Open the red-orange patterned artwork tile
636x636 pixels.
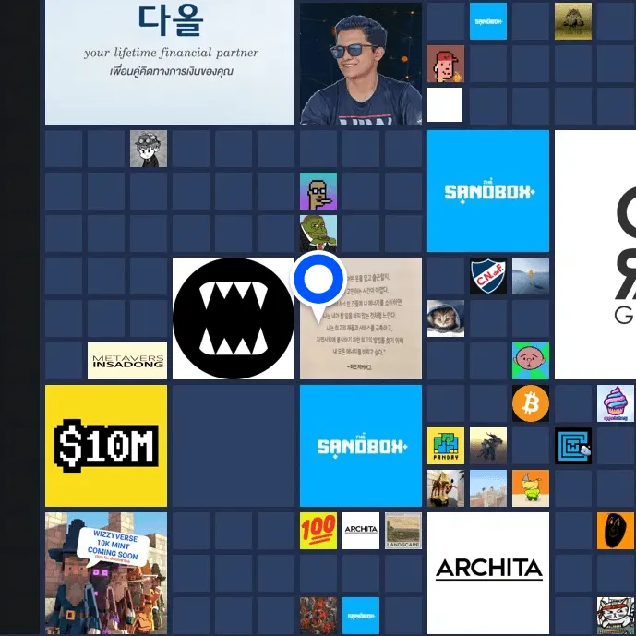[x=318, y=616]
